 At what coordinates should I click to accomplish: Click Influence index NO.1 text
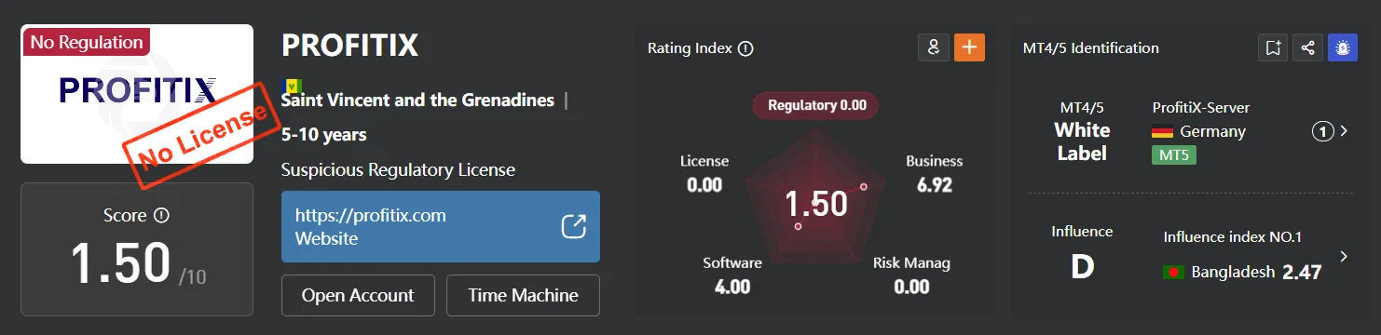[x=1233, y=237]
